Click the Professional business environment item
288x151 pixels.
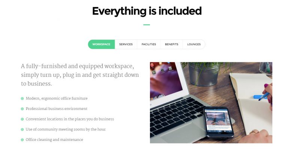[56, 108]
